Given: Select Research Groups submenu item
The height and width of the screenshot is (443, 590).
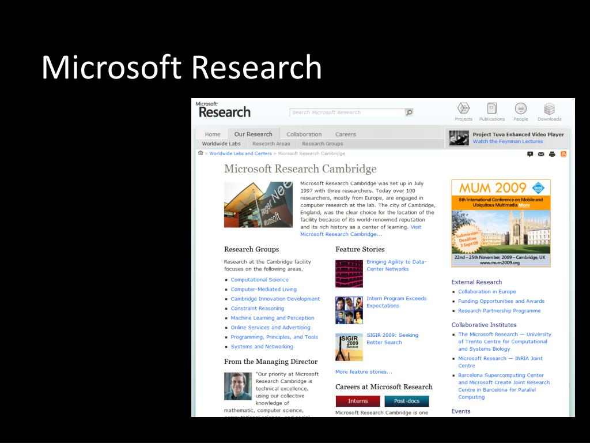Looking at the screenshot, I should 323,144.
